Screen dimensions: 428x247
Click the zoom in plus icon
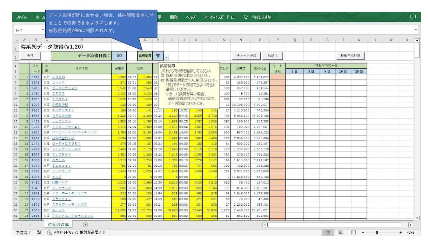click(401, 232)
